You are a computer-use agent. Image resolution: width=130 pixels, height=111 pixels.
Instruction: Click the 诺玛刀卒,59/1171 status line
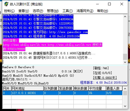pyautogui.click(x=17, y=79)
